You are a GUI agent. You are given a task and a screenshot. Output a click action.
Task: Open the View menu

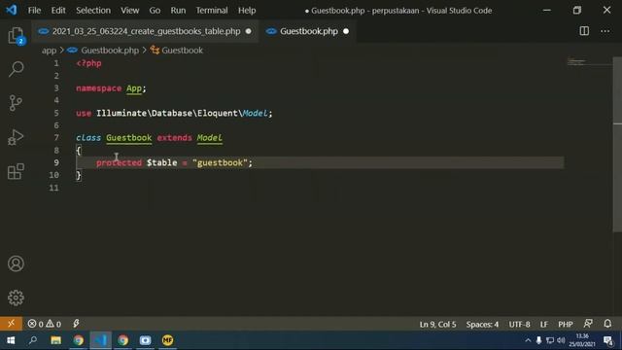(129, 11)
